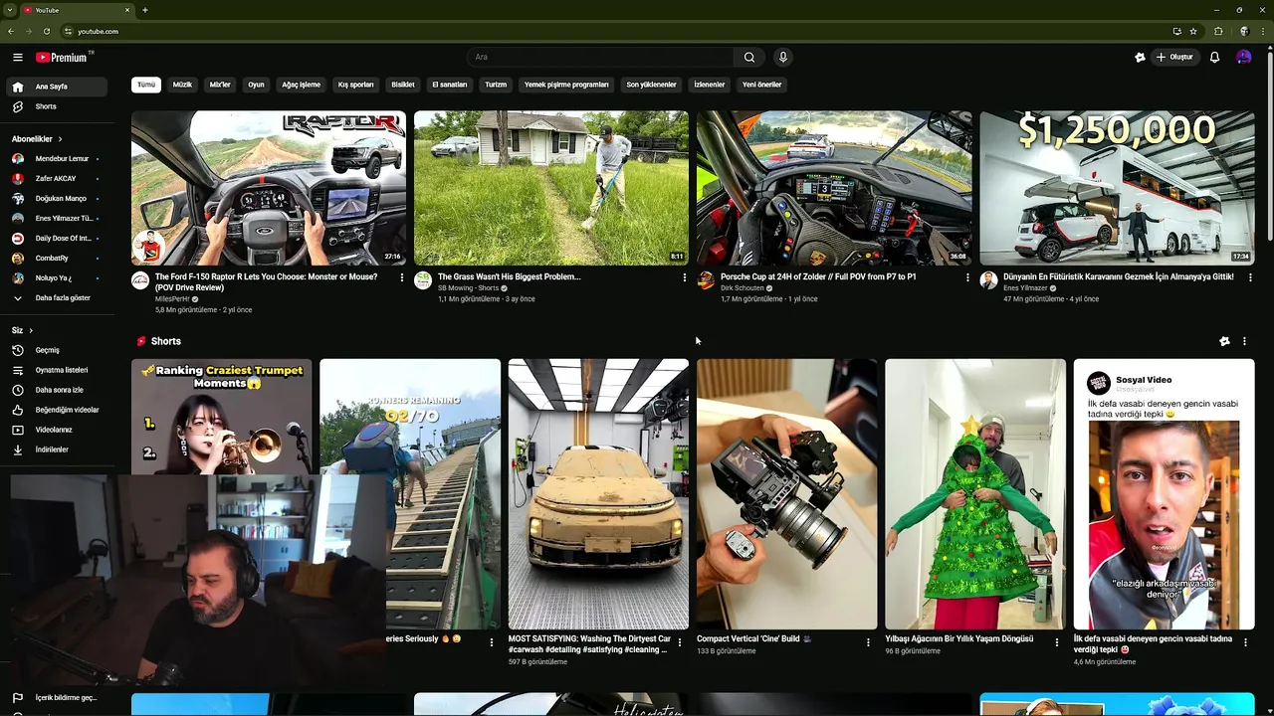Viewport: 1274px width, 716px height.
Task: Play the Ford Raptor R thumbnail
Action: click(269, 188)
